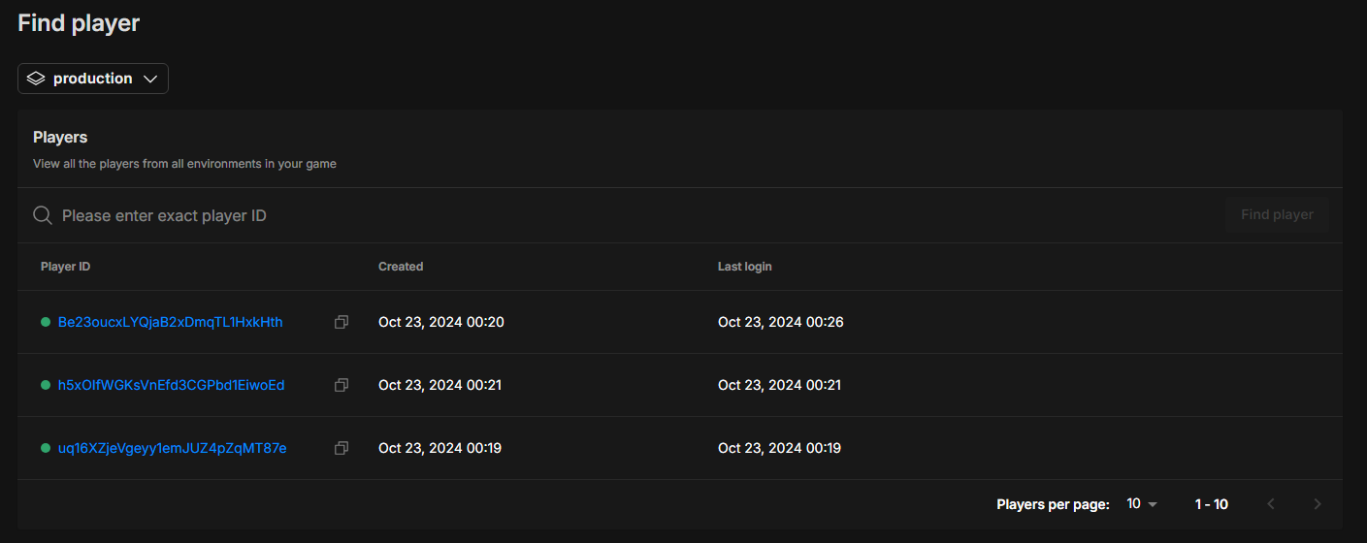The width and height of the screenshot is (1367, 543).
Task: Copy player ID Be23oucxLYQjaB2xDmqTL1HxkHth
Action: click(342, 322)
